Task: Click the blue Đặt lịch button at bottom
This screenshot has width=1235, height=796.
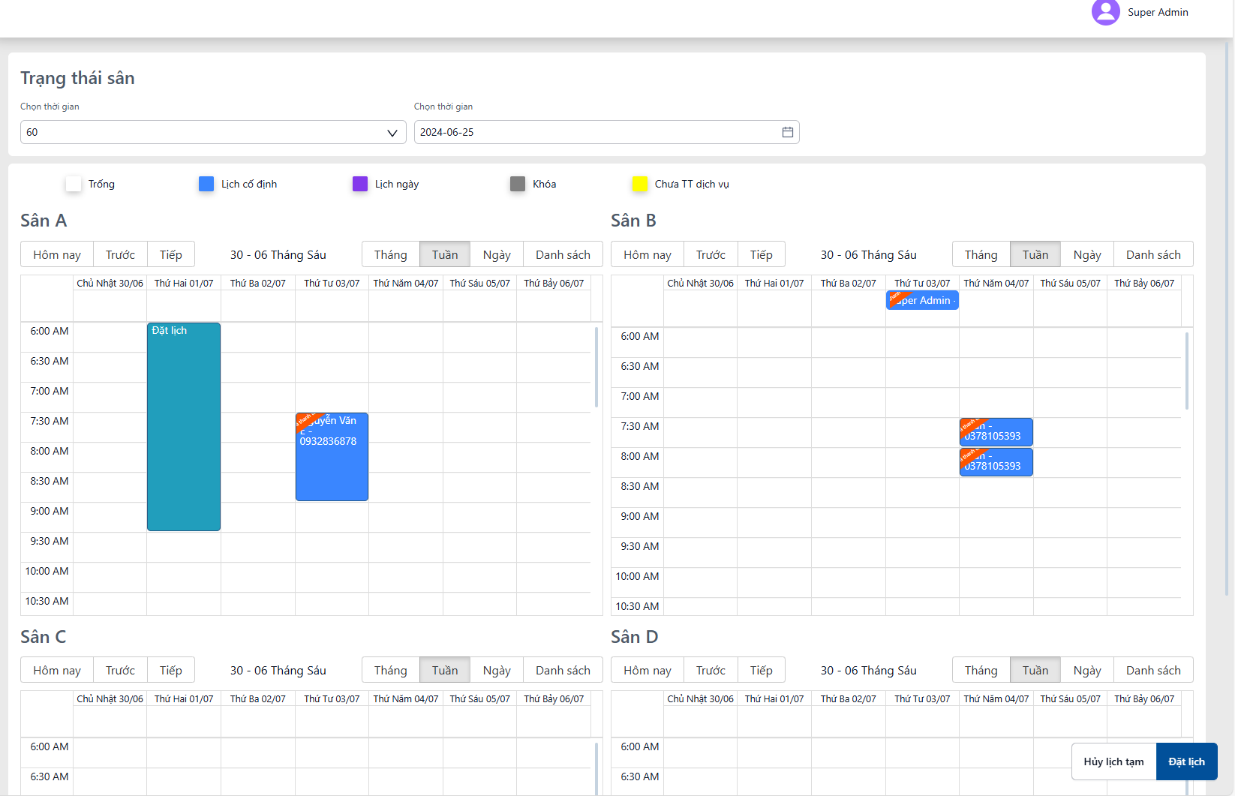Action: pos(1186,761)
